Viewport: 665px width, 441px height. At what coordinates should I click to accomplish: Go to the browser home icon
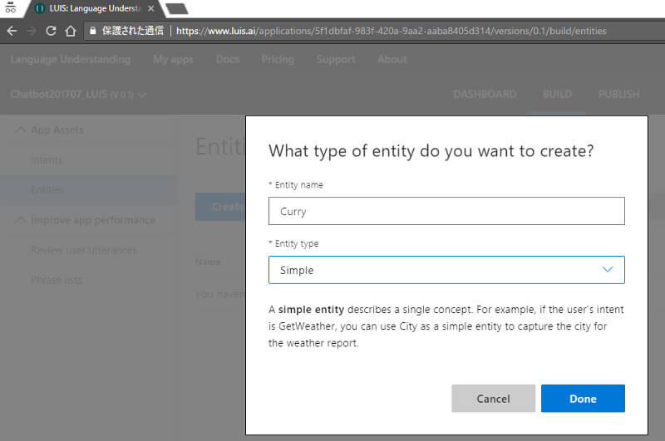pyautogui.click(x=71, y=31)
